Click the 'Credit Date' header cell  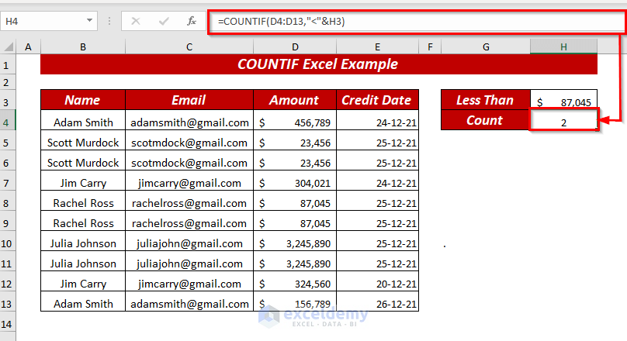coord(377,100)
